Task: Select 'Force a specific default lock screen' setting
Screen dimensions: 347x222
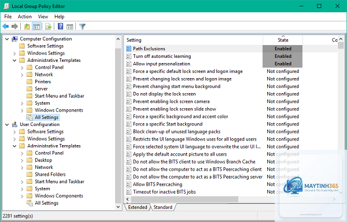Action: coord(187,72)
